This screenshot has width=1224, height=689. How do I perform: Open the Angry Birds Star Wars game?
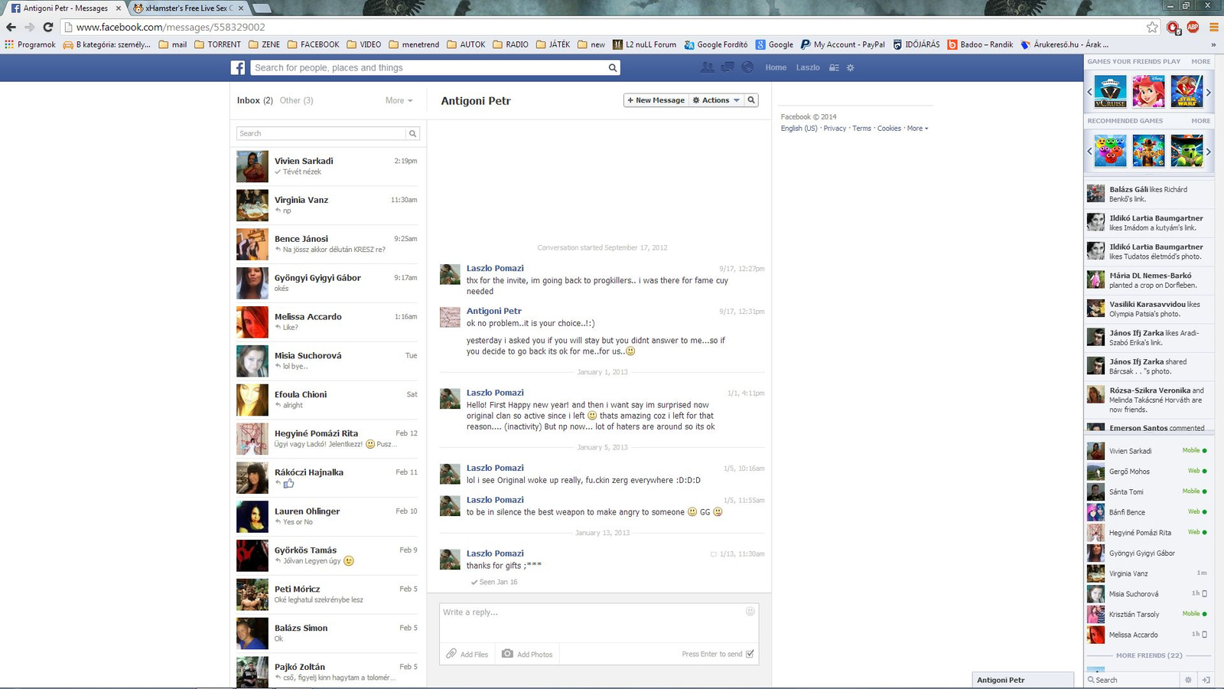1187,91
